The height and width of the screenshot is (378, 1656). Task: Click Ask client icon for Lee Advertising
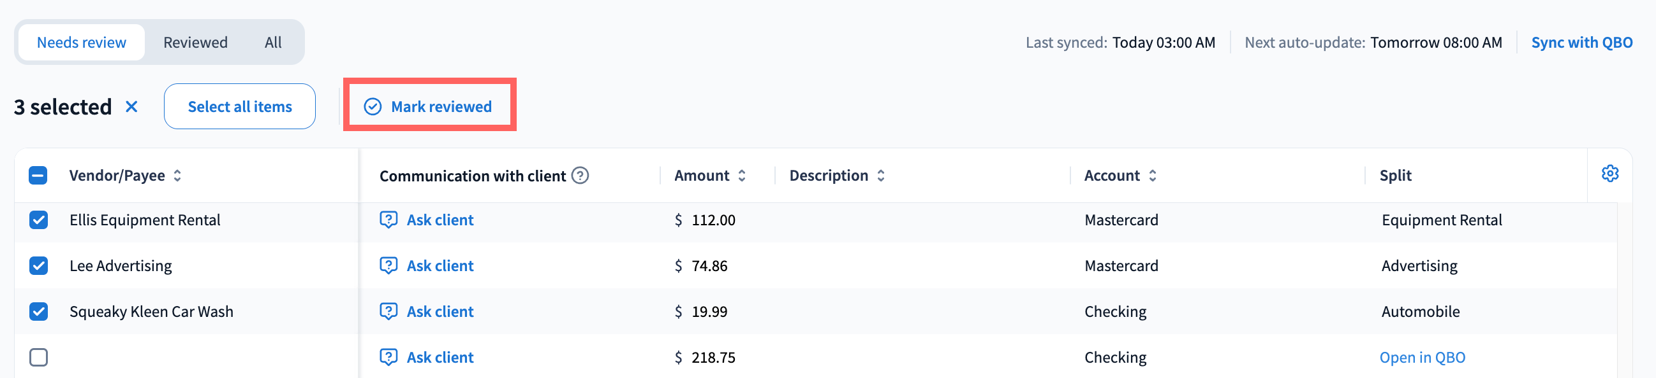click(388, 265)
